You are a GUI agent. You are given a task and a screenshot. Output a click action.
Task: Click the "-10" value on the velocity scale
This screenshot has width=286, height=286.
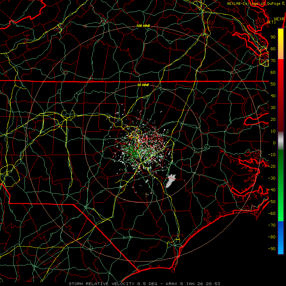click(x=272, y=155)
